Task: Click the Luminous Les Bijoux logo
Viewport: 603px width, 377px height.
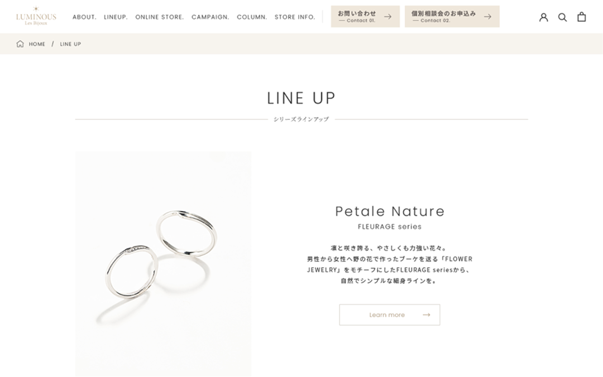Action: 36,17
